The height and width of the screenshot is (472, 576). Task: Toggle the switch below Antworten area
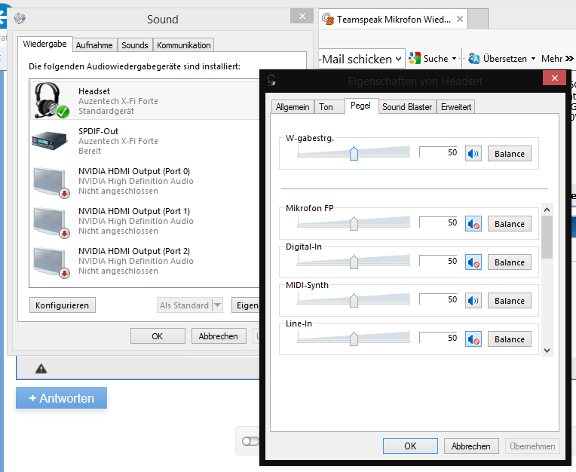click(250, 441)
